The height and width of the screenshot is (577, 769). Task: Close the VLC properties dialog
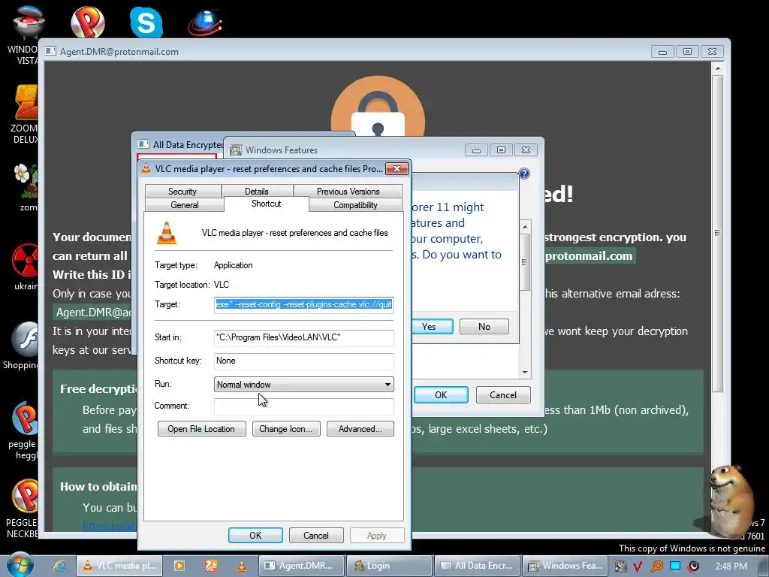coord(397,169)
